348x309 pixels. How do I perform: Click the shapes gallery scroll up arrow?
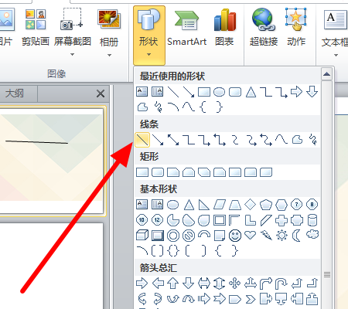coord(327,74)
